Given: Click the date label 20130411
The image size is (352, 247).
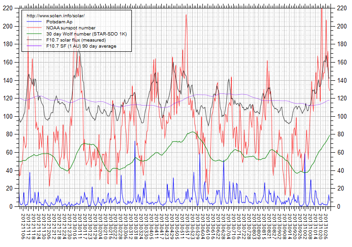Looking at the screenshot, I should point(157,226).
